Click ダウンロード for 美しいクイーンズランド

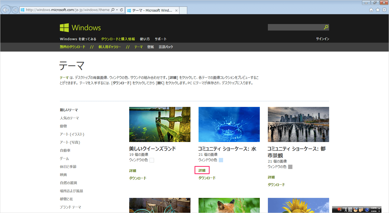(x=138, y=178)
